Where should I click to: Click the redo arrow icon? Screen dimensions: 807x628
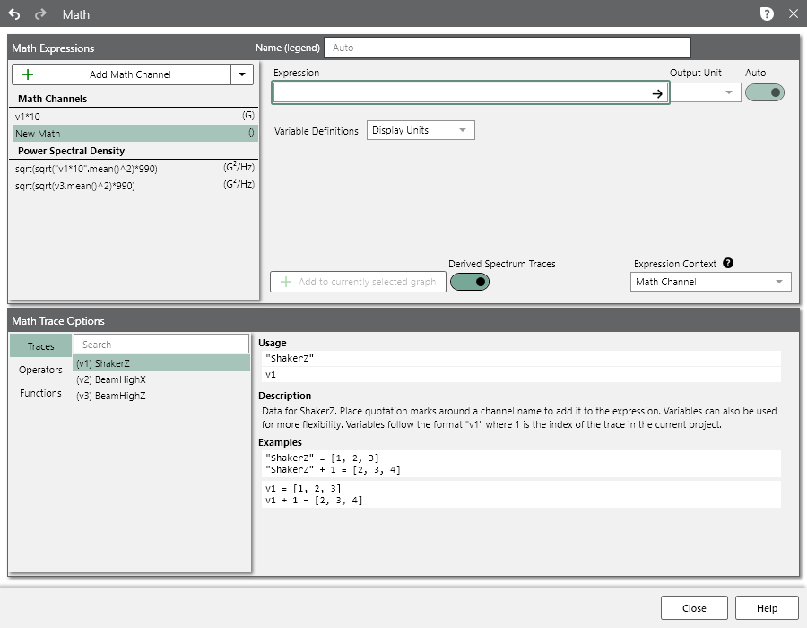pyautogui.click(x=40, y=14)
